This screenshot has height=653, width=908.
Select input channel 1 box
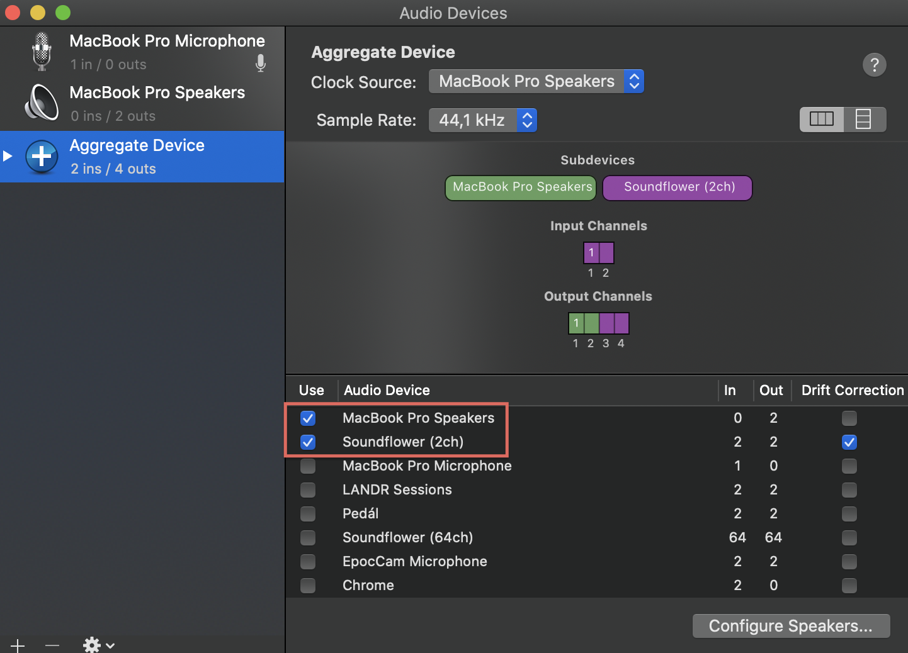(x=591, y=253)
